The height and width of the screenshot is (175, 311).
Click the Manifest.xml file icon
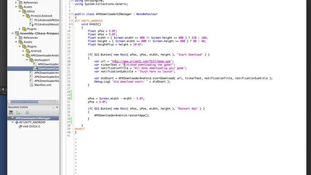[x=31, y=85]
